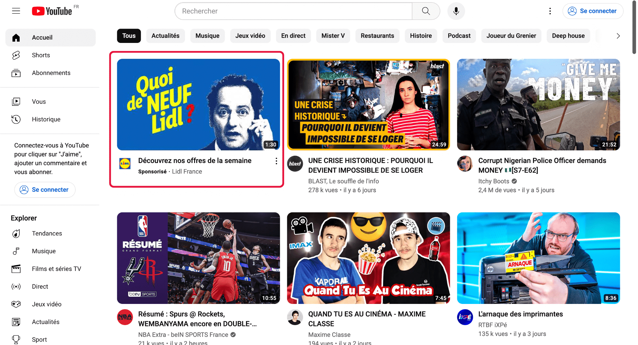Select the Abonnements sidebar icon
The image size is (638, 345).
[x=16, y=73]
